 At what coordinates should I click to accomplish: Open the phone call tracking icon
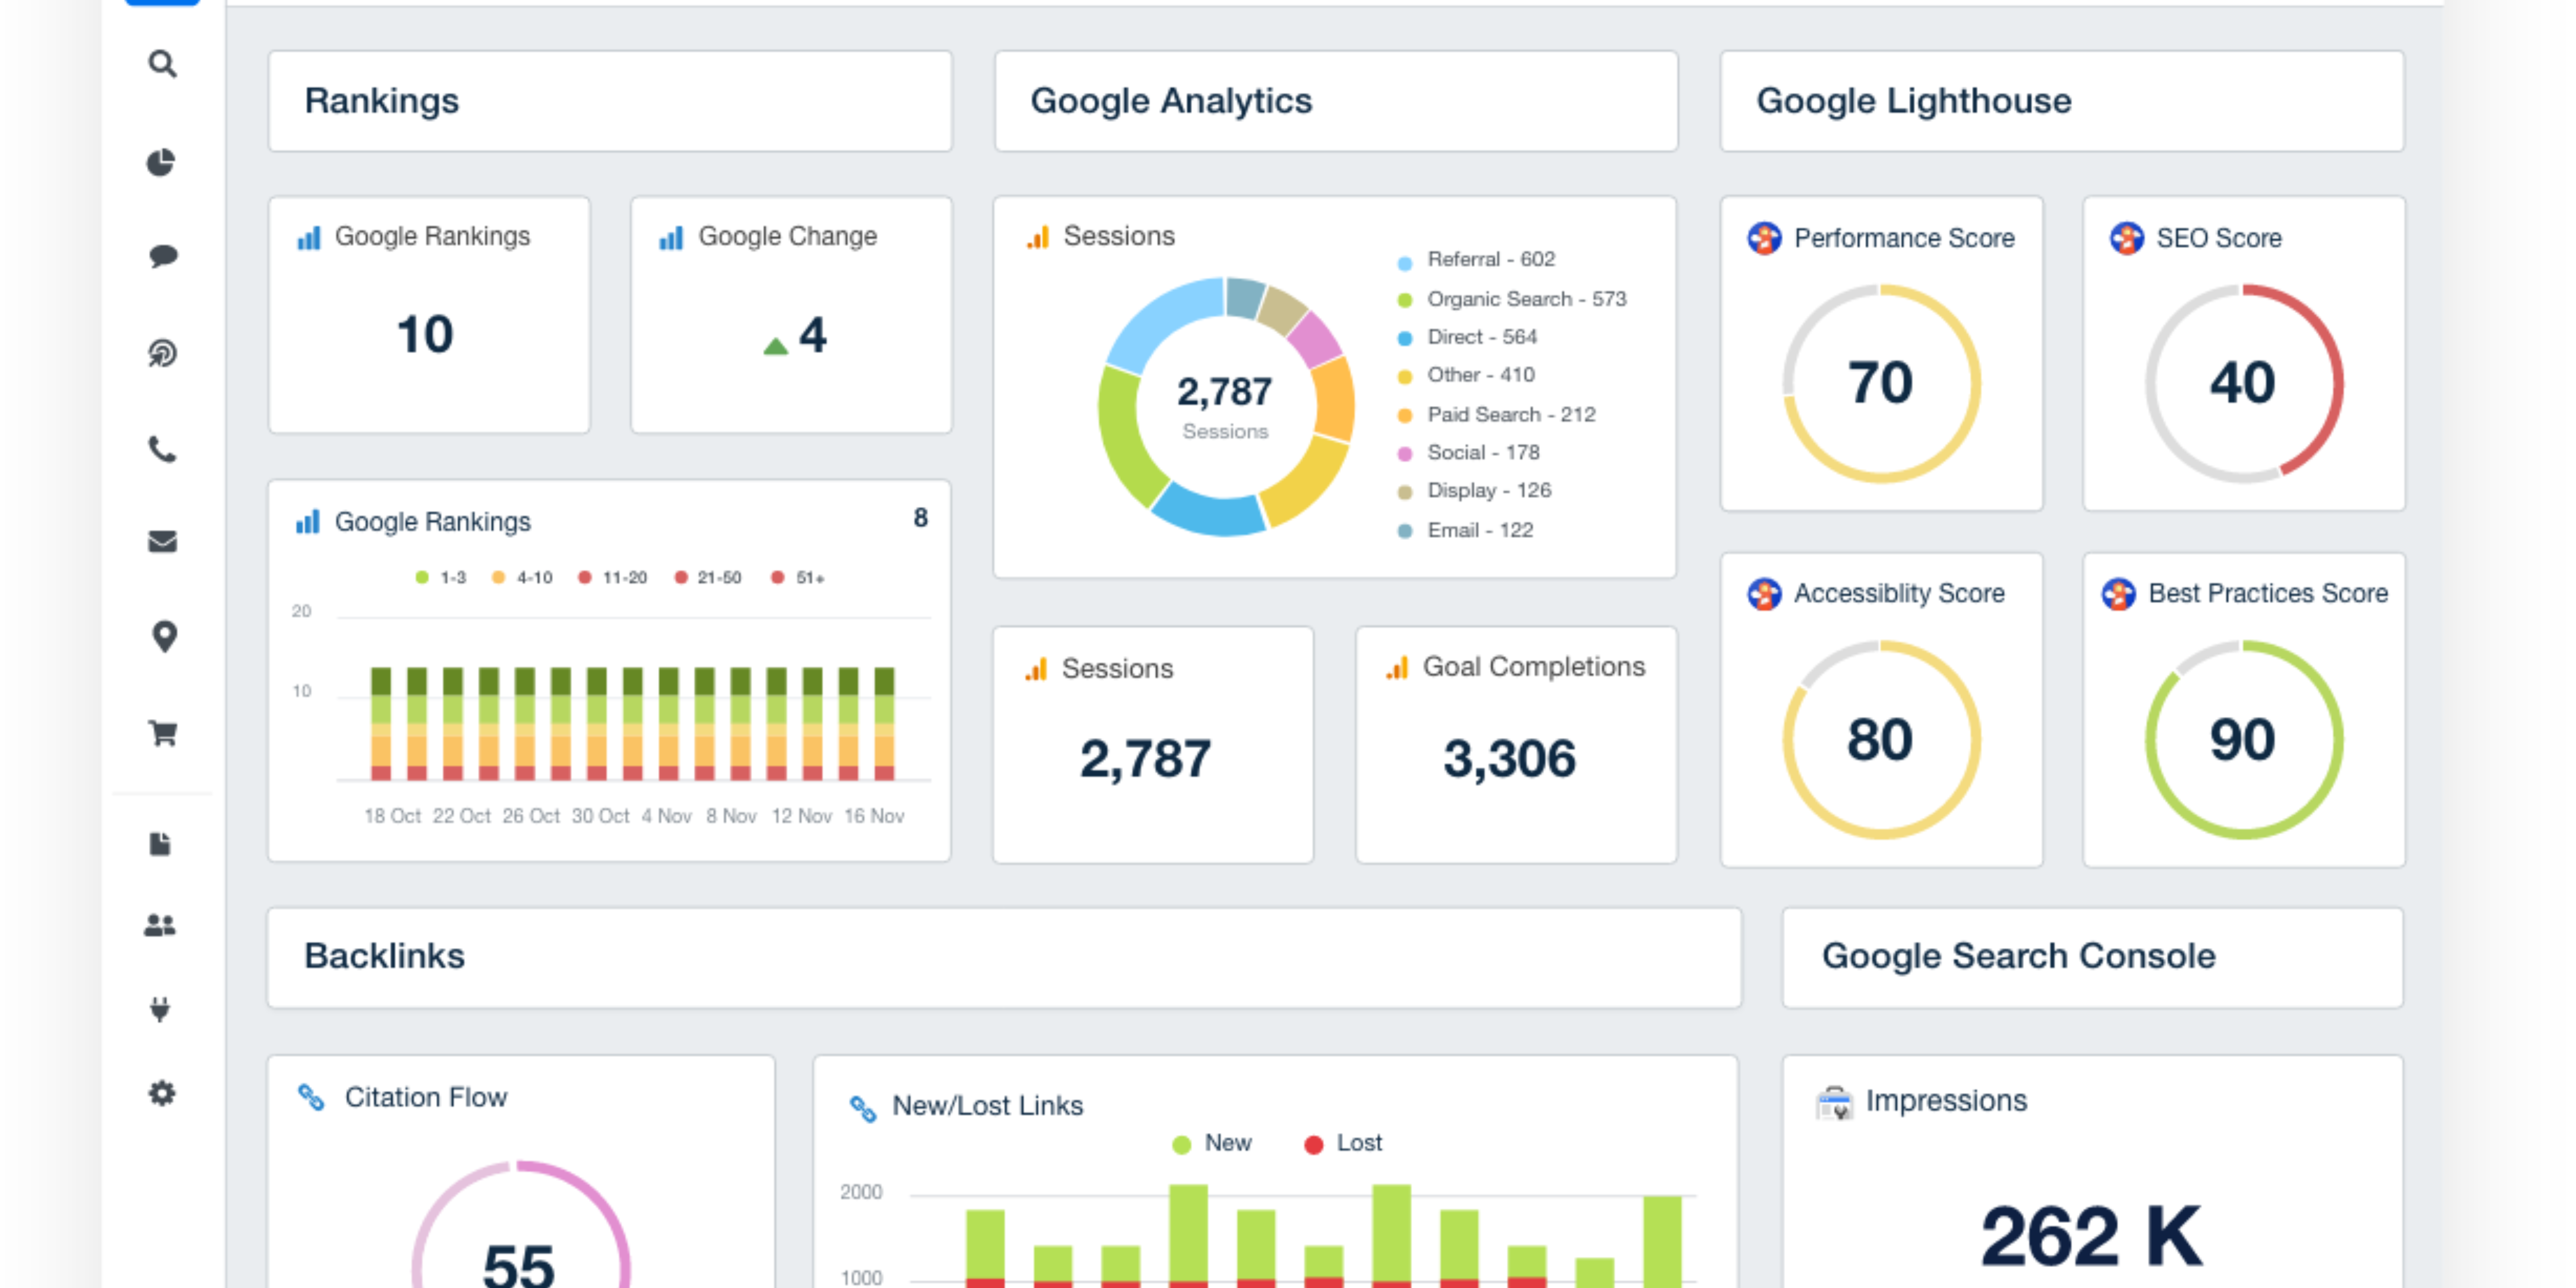[x=162, y=449]
